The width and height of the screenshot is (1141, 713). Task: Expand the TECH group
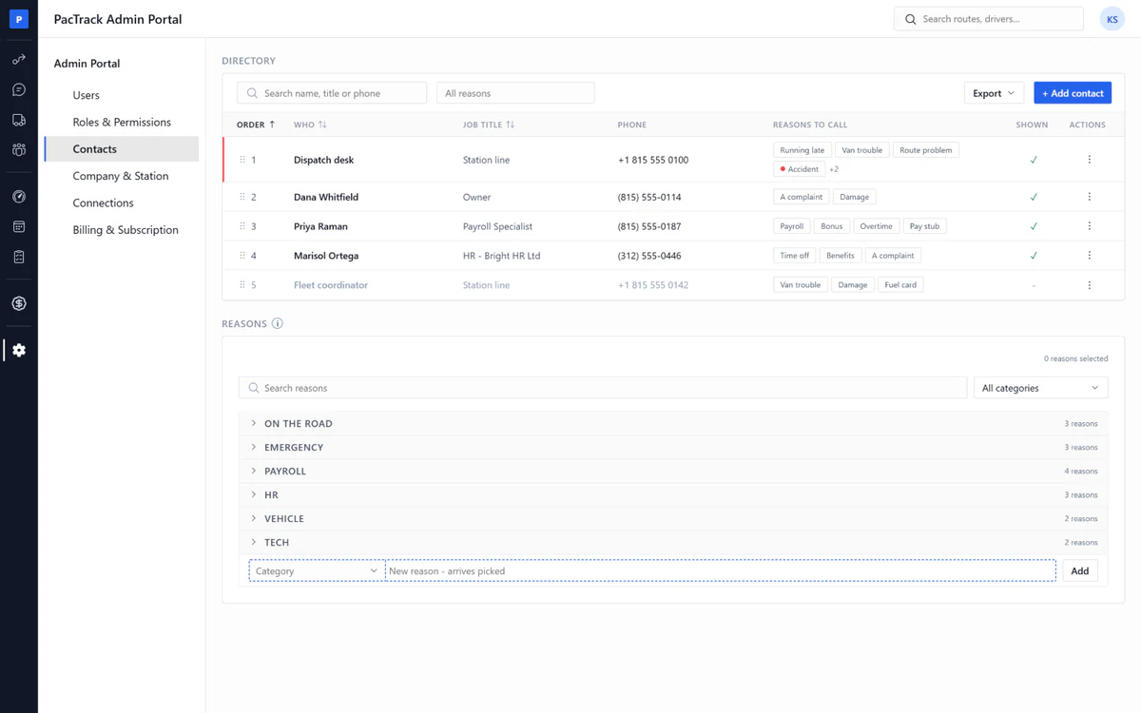click(x=673, y=543)
